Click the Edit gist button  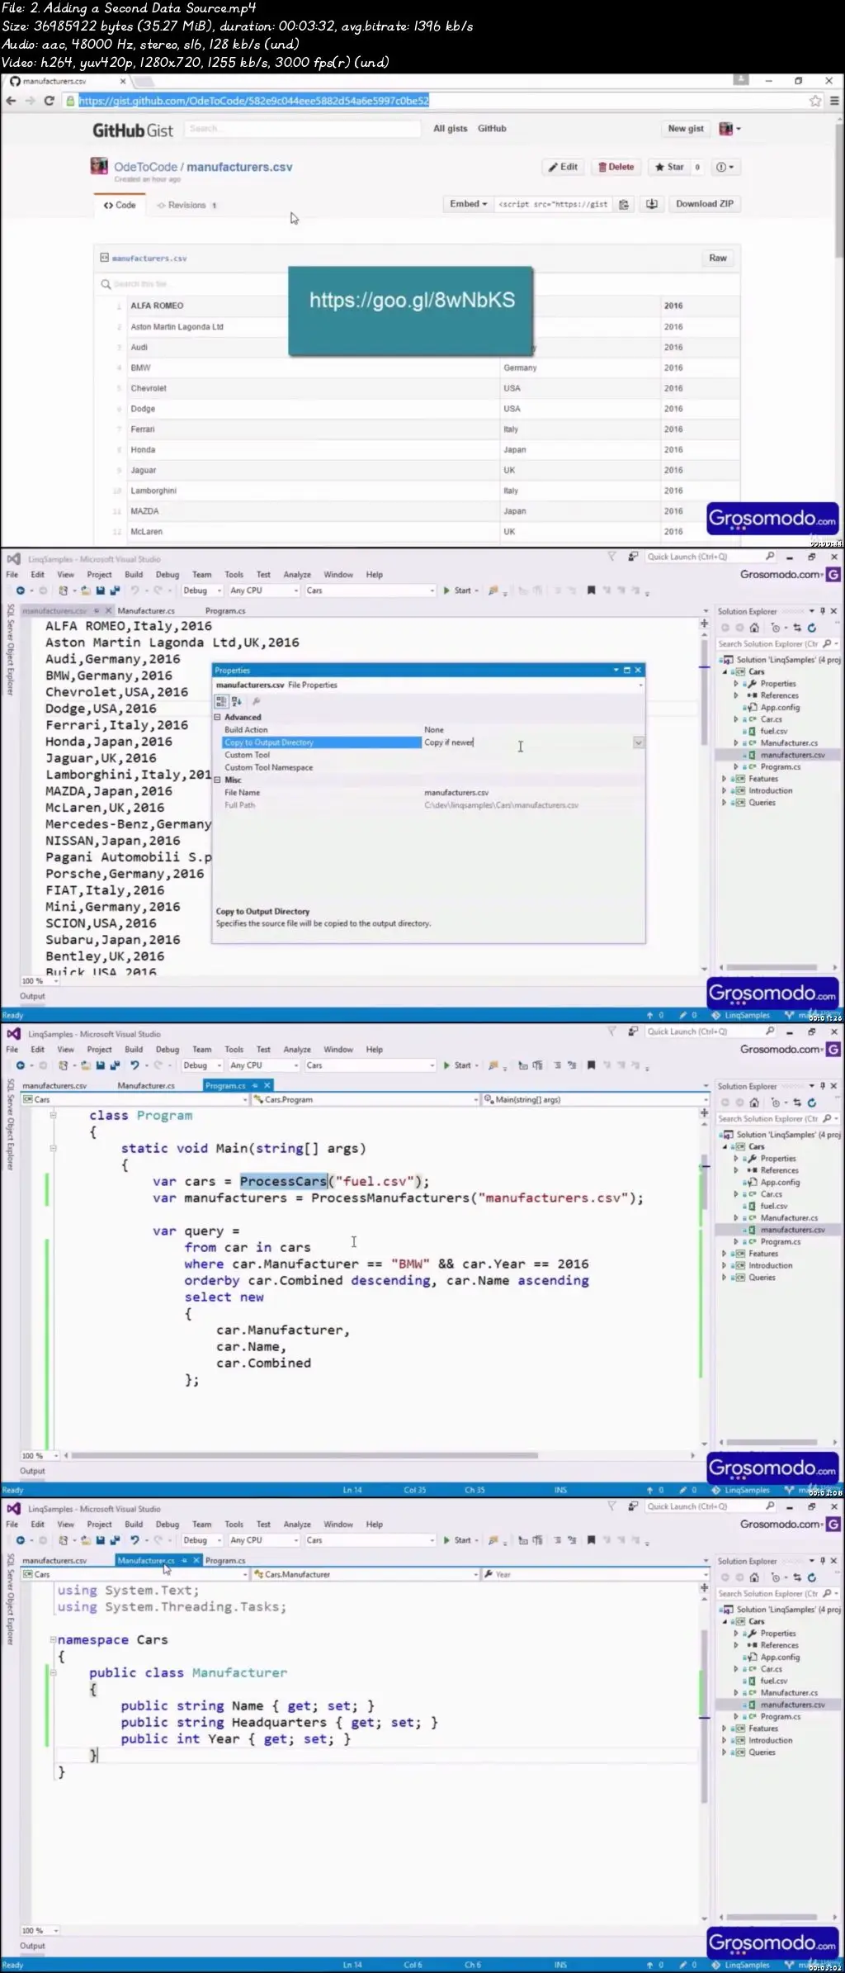coord(563,167)
